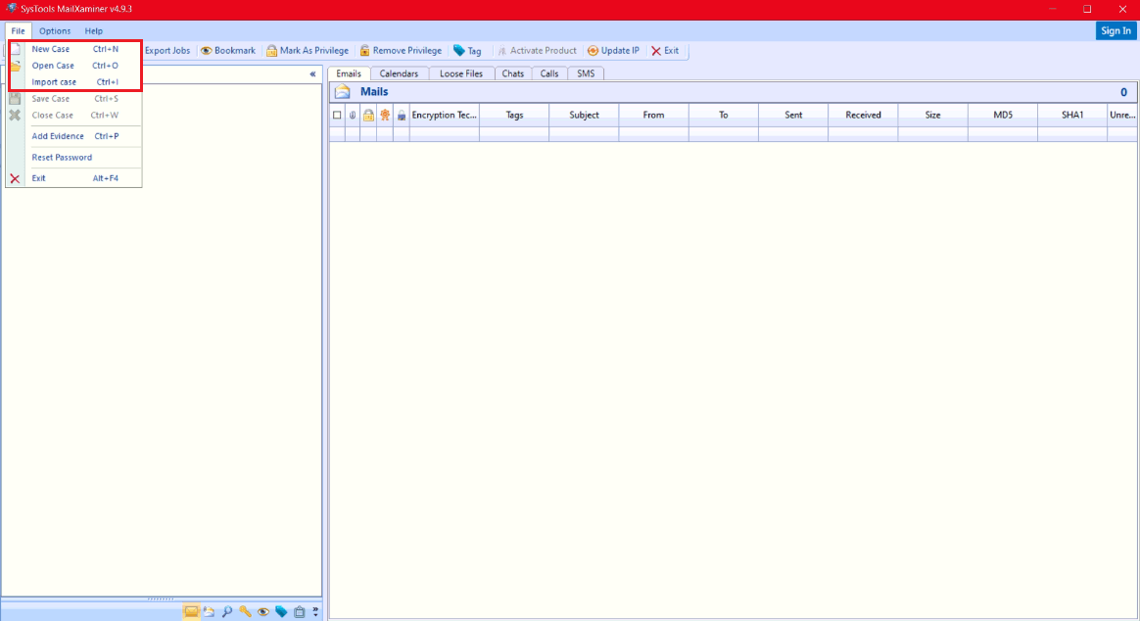
Task: Choose New Case from File menu
Action: pyautogui.click(x=74, y=49)
